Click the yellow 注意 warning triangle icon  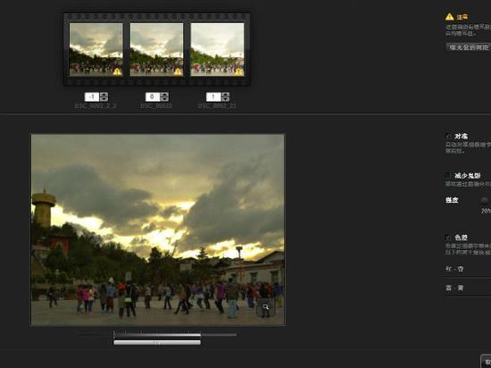[449, 17]
